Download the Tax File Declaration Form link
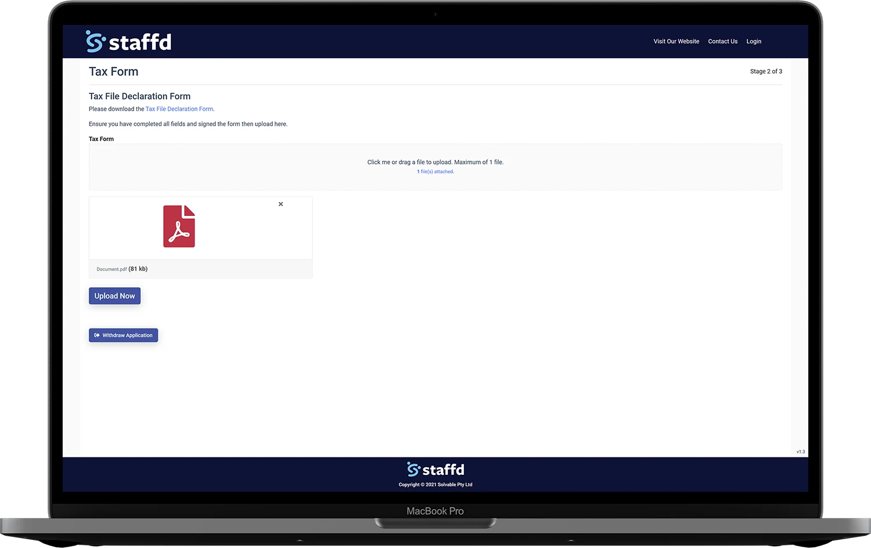The height and width of the screenshot is (548, 871). (x=179, y=109)
